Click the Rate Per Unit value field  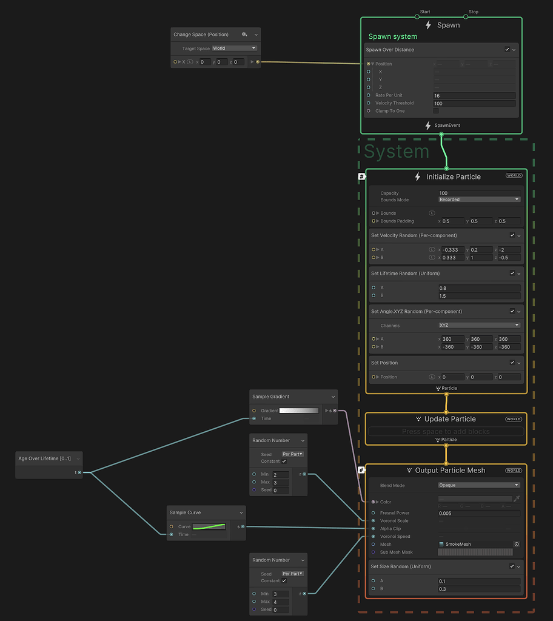pos(475,95)
